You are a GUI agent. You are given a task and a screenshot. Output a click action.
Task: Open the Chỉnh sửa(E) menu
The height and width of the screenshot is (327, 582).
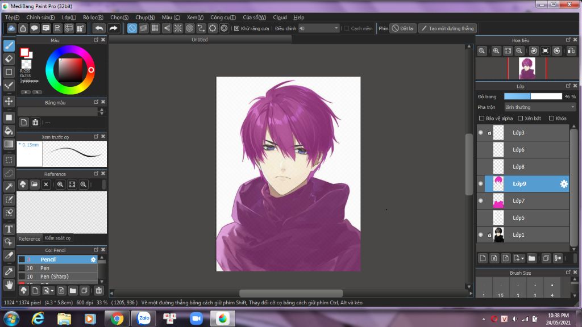pyautogui.click(x=40, y=18)
